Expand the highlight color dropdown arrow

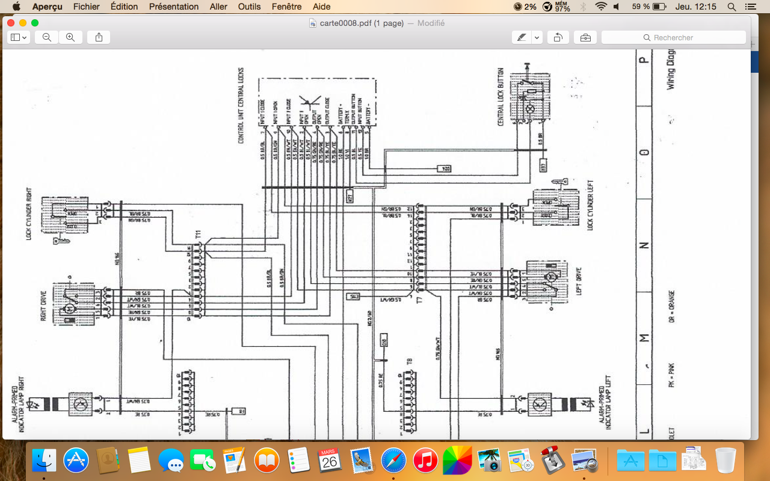tap(537, 37)
